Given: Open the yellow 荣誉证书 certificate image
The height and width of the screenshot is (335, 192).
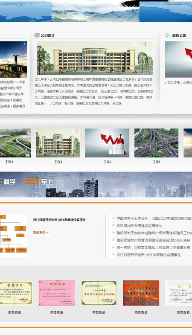Looking at the screenshot, I should click(x=16, y=293).
